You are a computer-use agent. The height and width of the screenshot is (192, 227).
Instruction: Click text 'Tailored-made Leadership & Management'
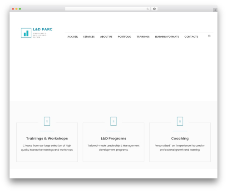pos(113,146)
